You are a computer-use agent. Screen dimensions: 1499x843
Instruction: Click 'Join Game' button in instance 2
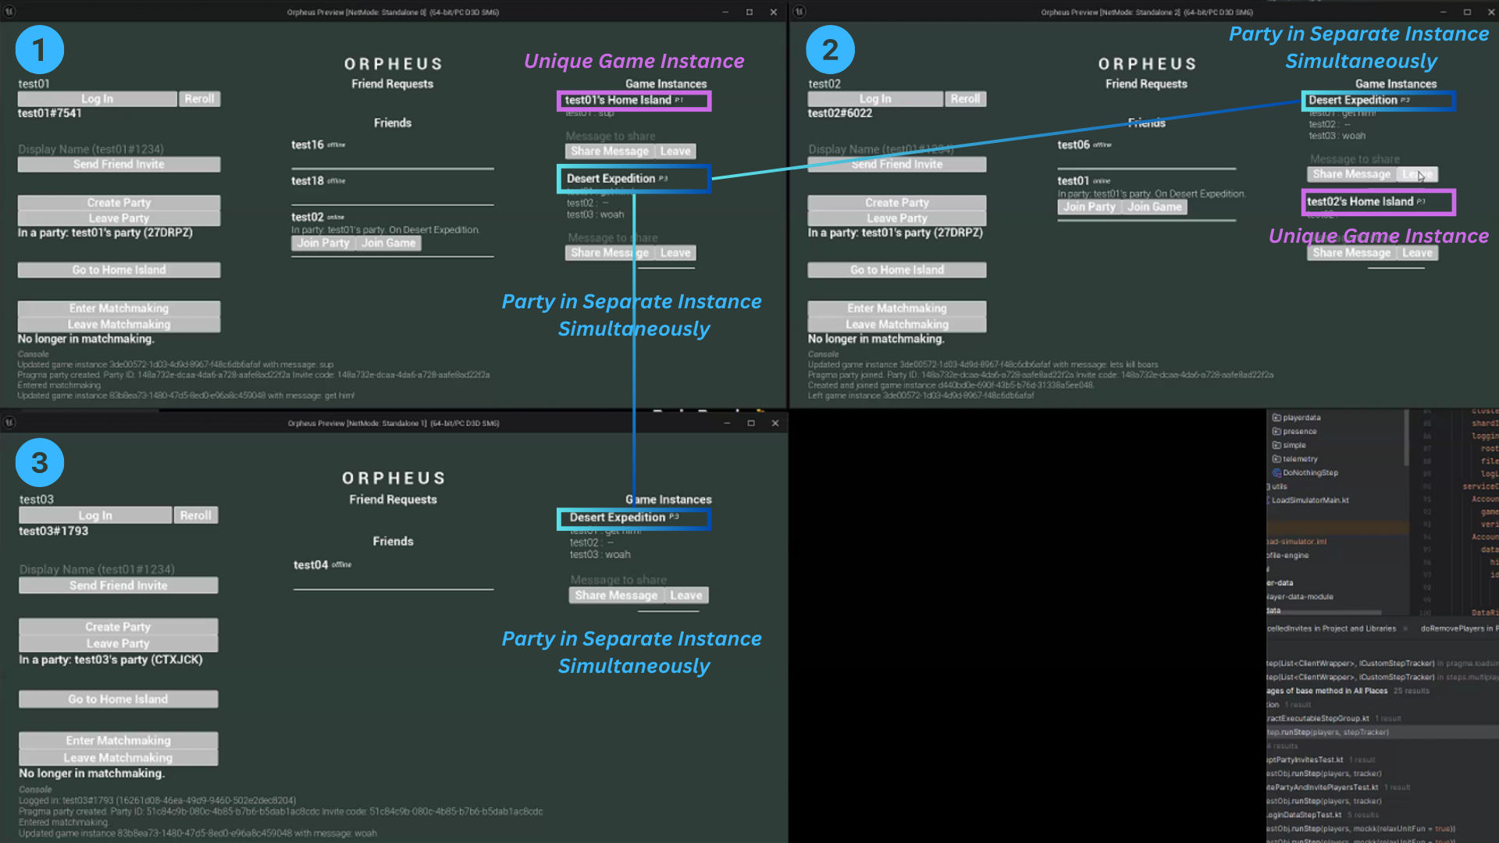1154,207
